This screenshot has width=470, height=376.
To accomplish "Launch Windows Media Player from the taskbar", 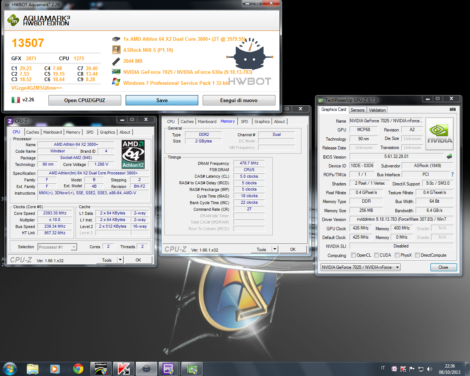I will click(55, 369).
